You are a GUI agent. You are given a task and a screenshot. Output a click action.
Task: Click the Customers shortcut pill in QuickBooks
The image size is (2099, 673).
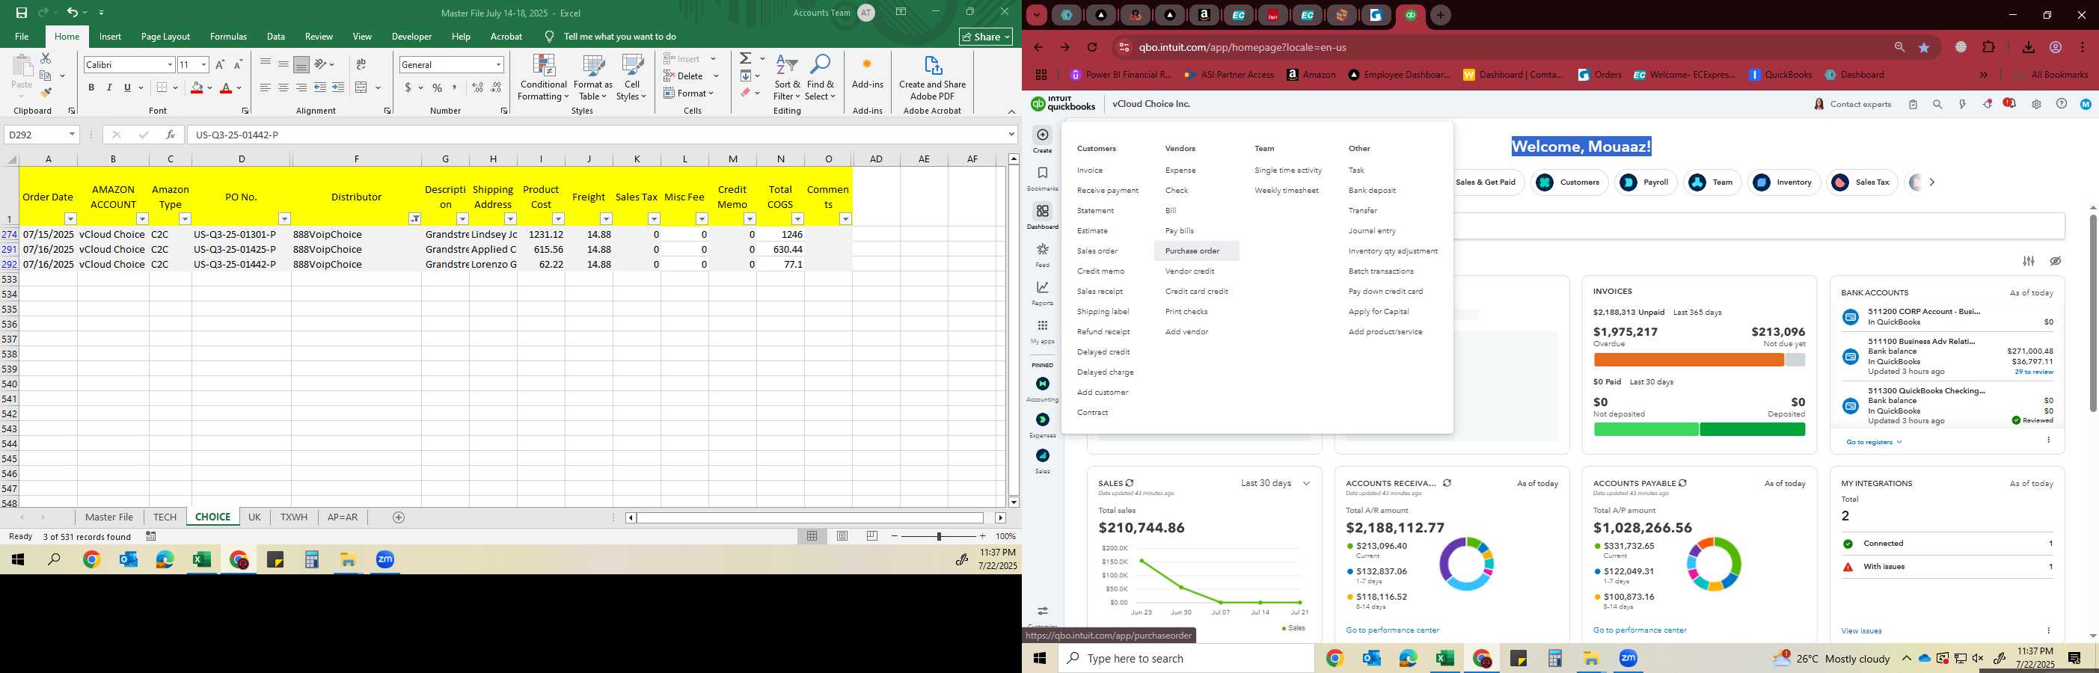coord(1569,182)
